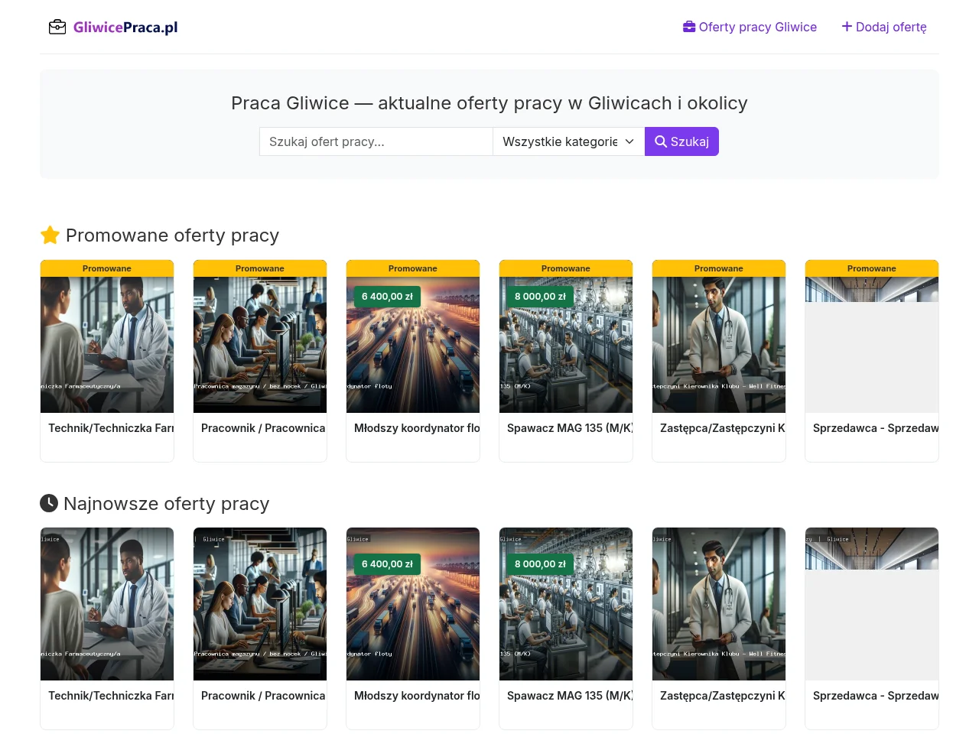Screen dimensions: 979x734
Task: Click the star icon by Promowane oferty
Action: (x=50, y=235)
